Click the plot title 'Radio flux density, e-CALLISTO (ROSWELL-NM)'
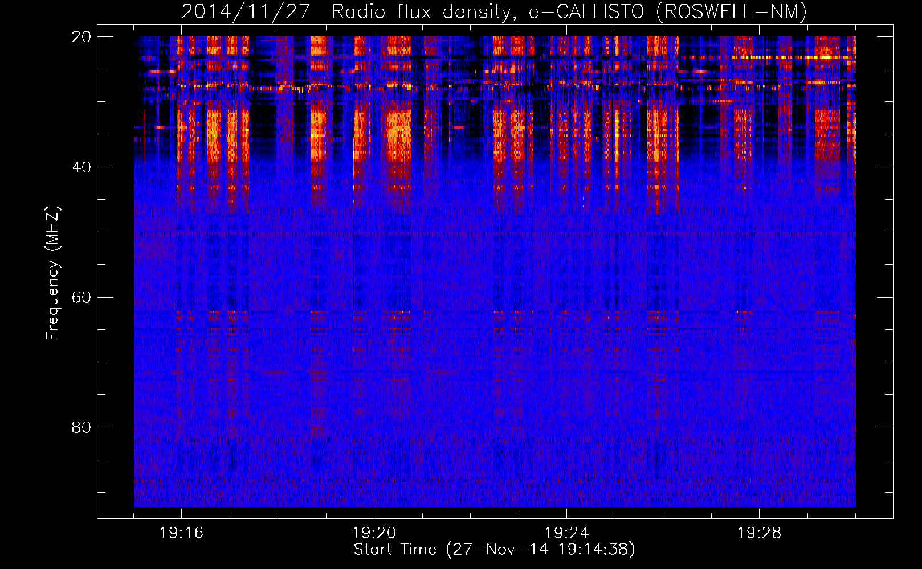The image size is (922, 569). tap(569, 11)
